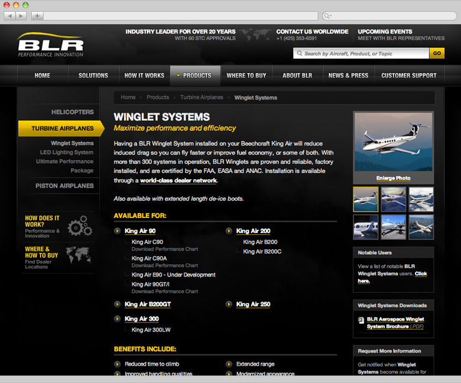The height and width of the screenshot is (383, 461).
Task: Open the King Air 90 link
Action: 140,231
